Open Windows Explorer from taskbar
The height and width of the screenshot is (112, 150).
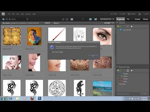tap(17, 98)
